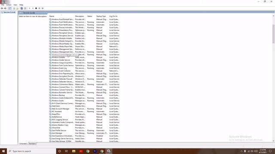Open File Explorer from the taskbar

tap(73, 151)
